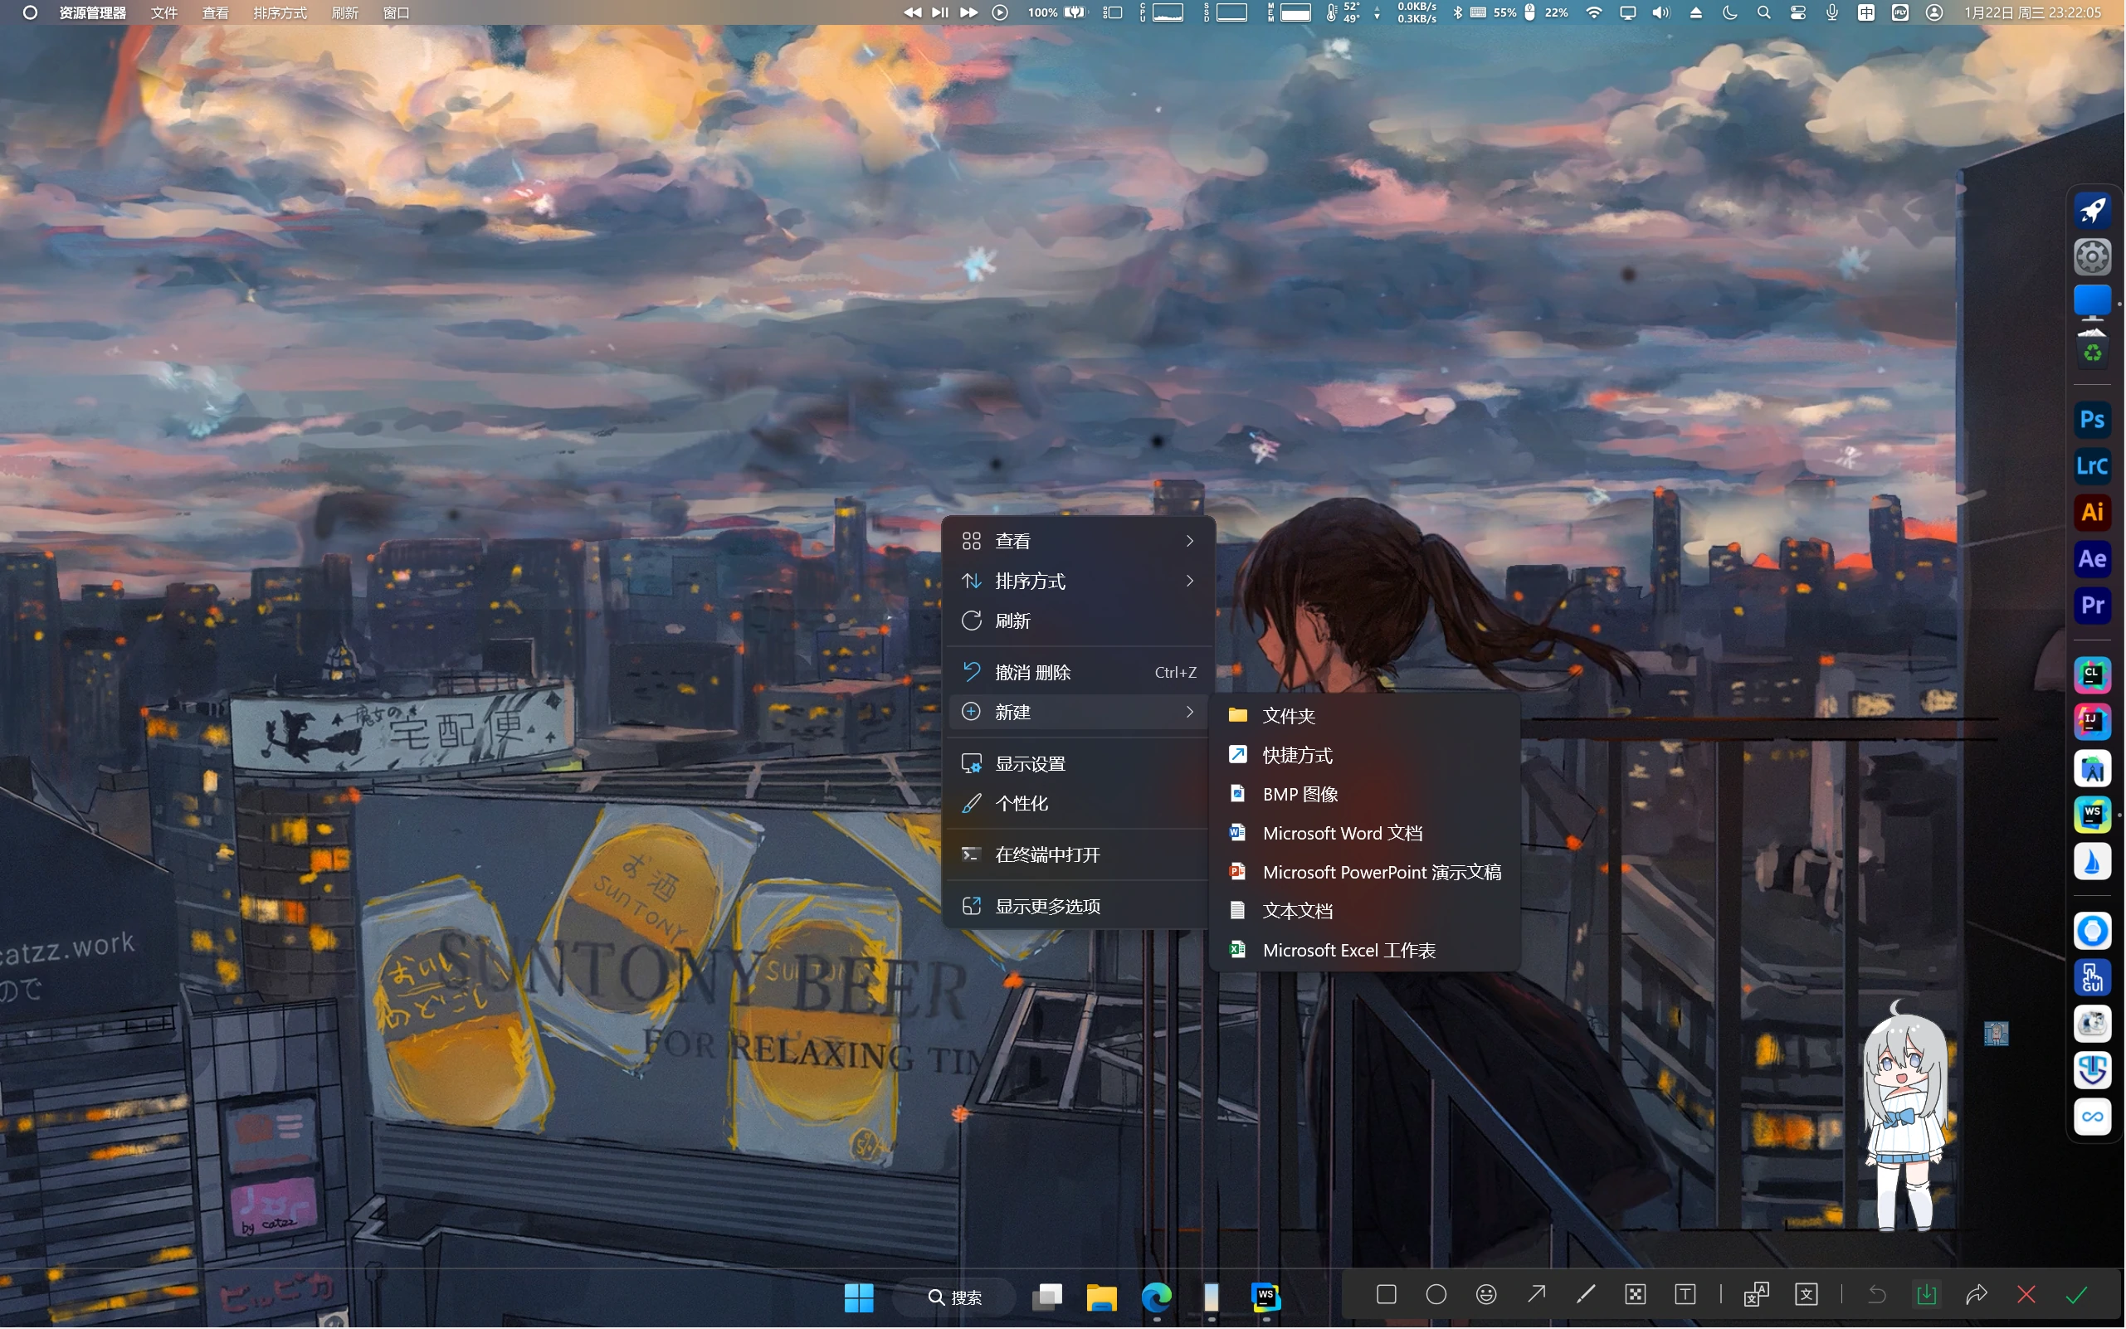Screen dimensions: 2126x1329
Task: Expand the 查看 submenu
Action: [x=1078, y=542]
